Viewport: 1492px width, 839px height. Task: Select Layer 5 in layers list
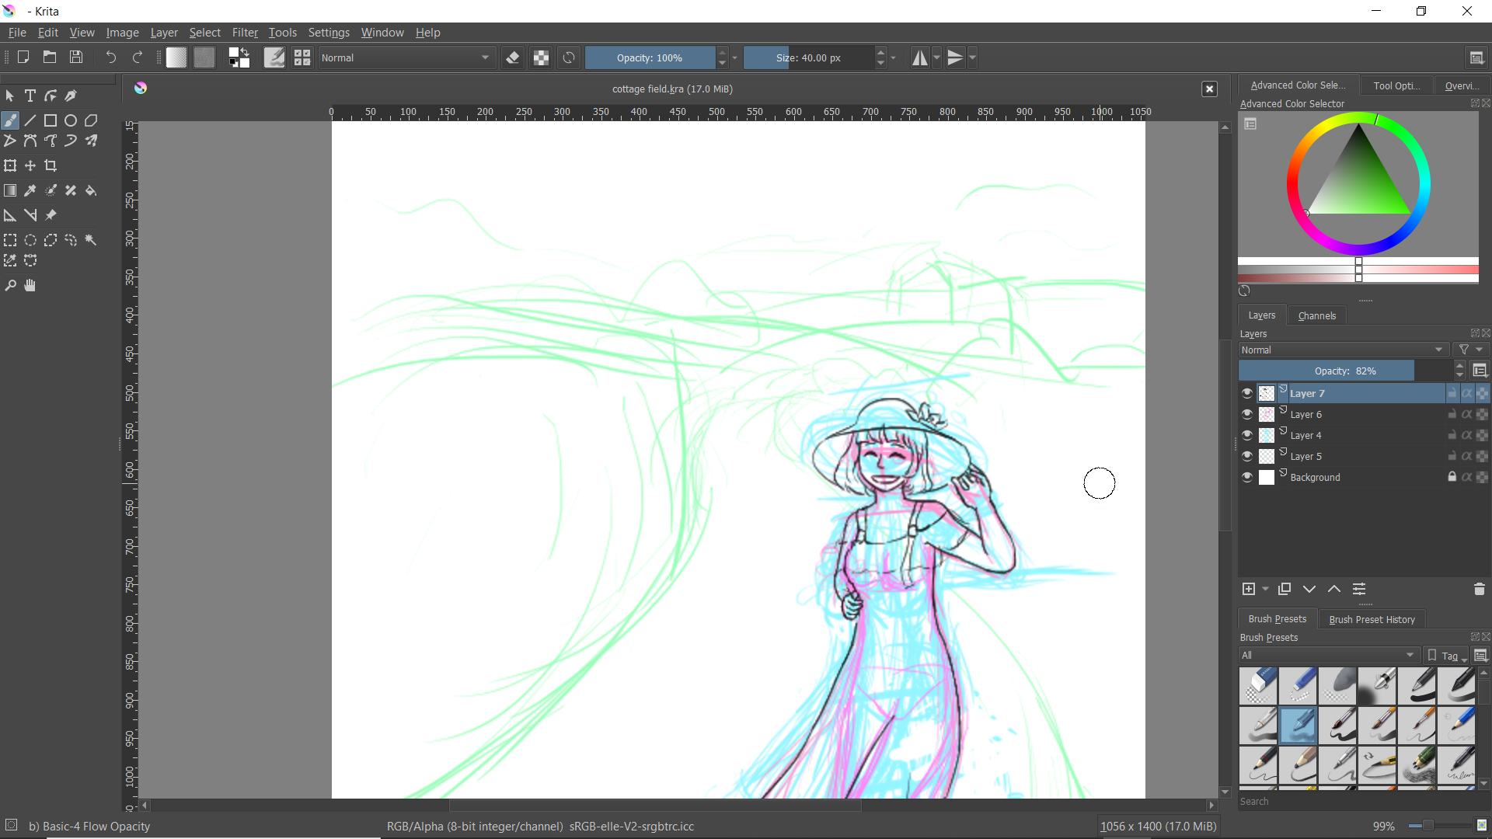1305,456
